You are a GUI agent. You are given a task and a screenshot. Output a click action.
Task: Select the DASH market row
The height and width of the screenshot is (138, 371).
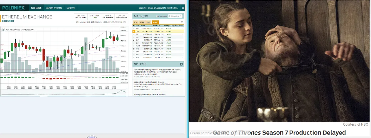(158, 46)
